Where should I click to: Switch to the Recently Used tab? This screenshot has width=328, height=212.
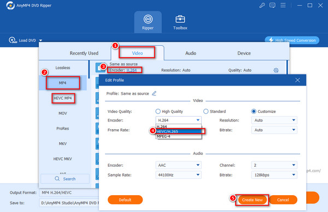[84, 53]
